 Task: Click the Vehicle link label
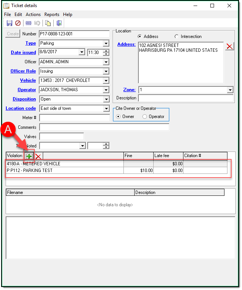click(28, 80)
